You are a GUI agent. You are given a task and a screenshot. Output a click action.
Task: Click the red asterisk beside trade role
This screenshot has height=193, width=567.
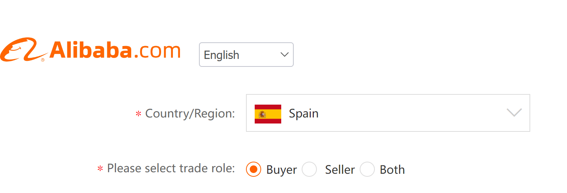point(100,169)
